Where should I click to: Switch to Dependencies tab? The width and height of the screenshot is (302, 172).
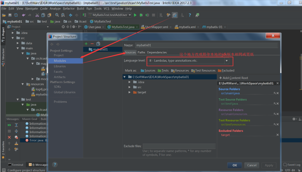coord(157,52)
